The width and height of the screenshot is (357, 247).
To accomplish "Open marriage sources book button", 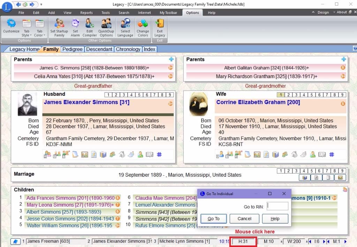I will [x=305, y=178].
